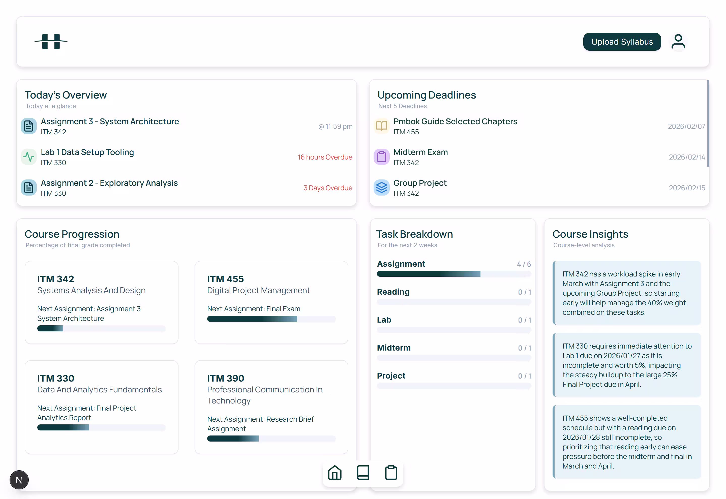Screen dimensions: 726x499
Task: Click the book icon next to Pmbok Guide Selected Chapters
Action: 381,126
